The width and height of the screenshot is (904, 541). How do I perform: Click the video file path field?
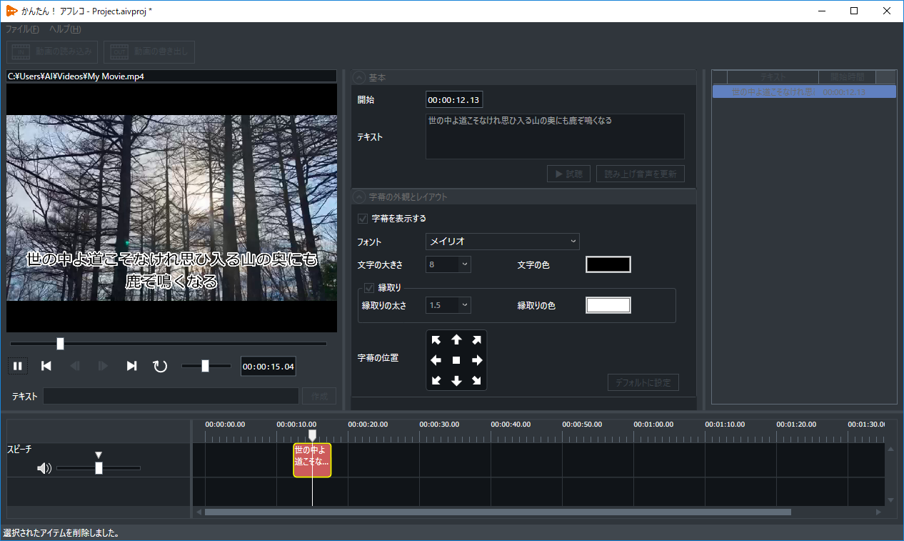[171, 76]
